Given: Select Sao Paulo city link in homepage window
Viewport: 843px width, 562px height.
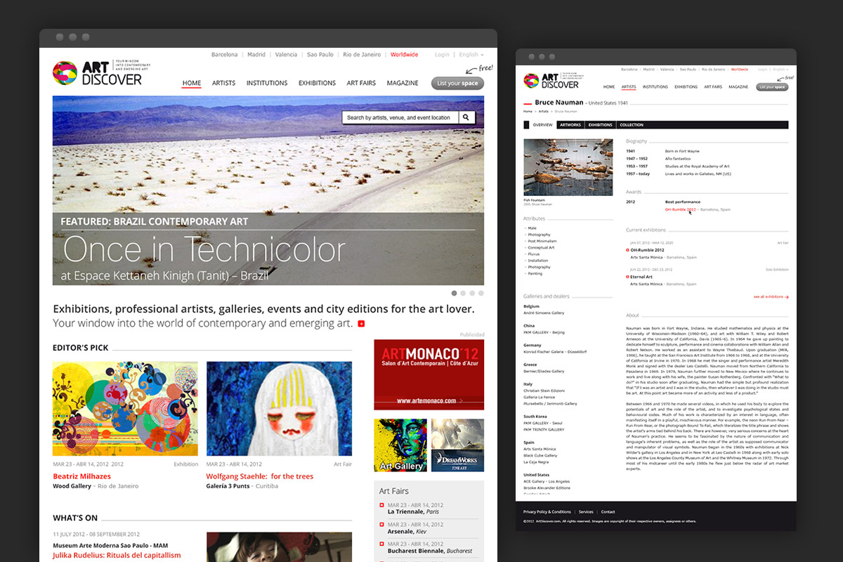Looking at the screenshot, I should coord(321,55).
